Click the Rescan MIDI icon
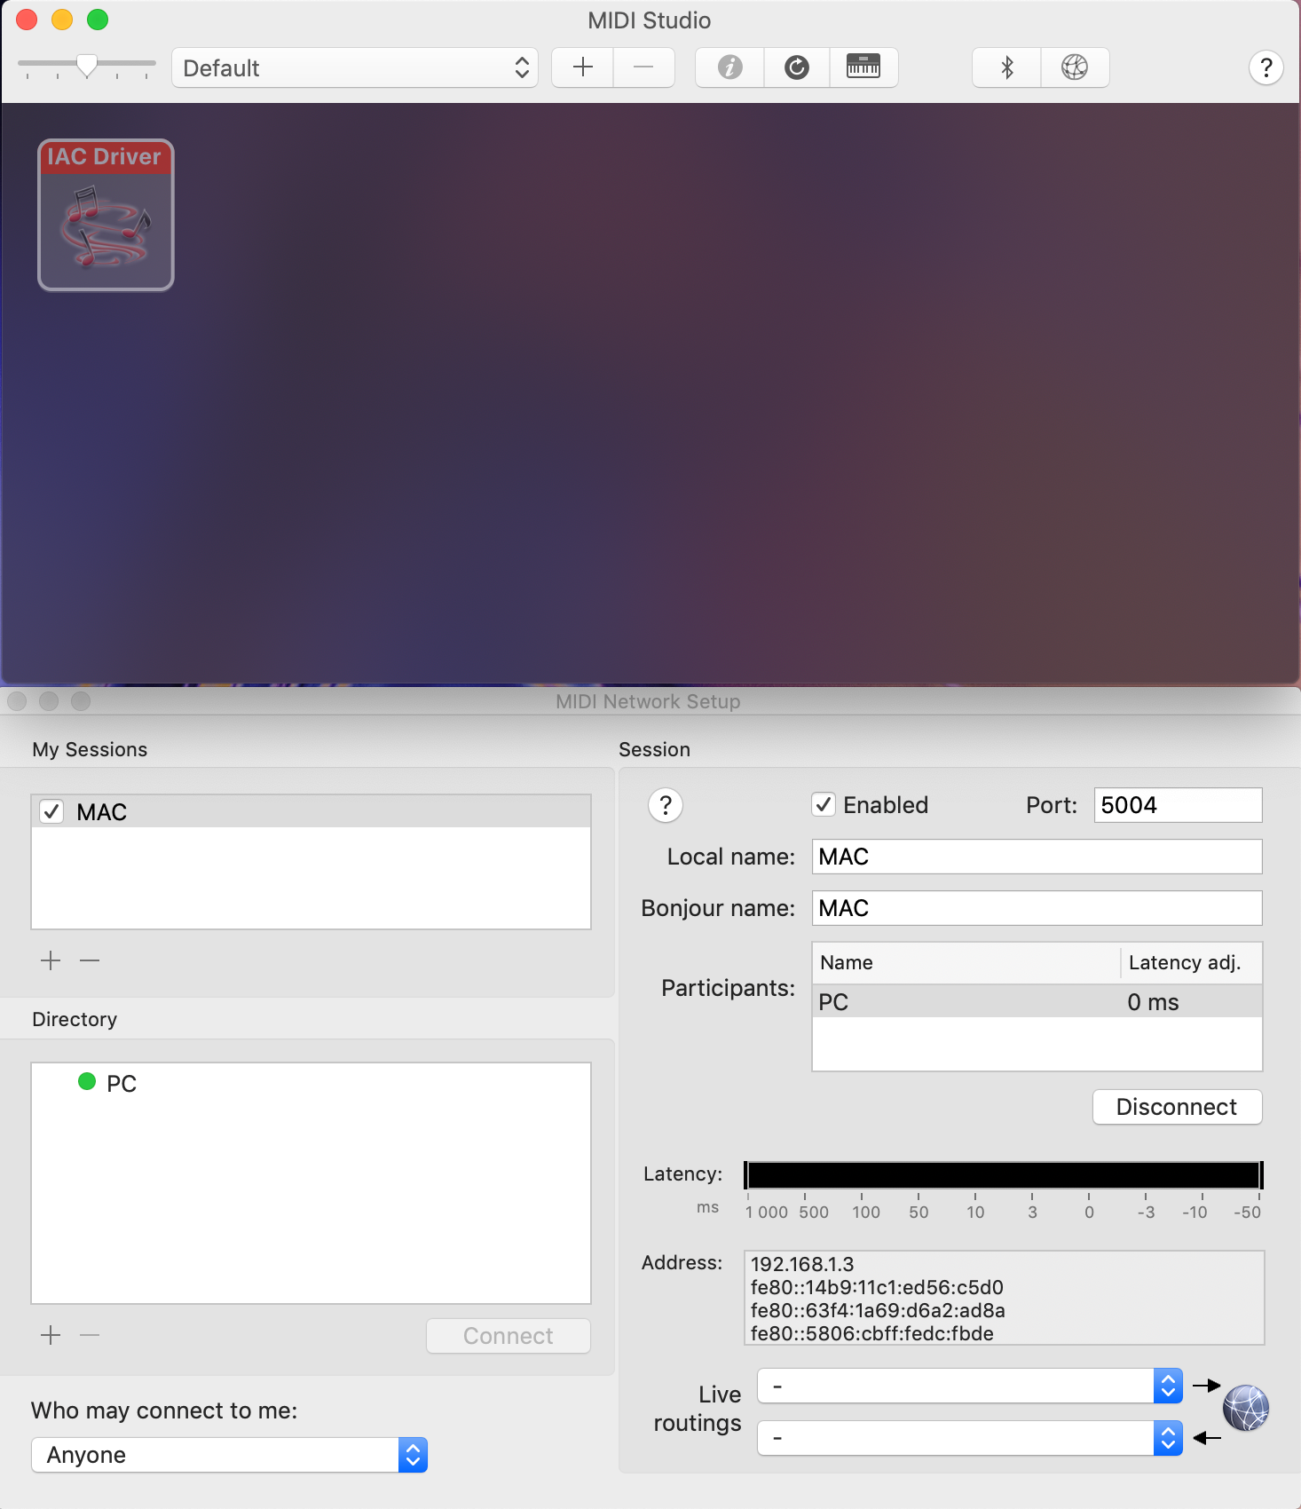Viewport: 1301px width, 1509px height. click(x=796, y=67)
